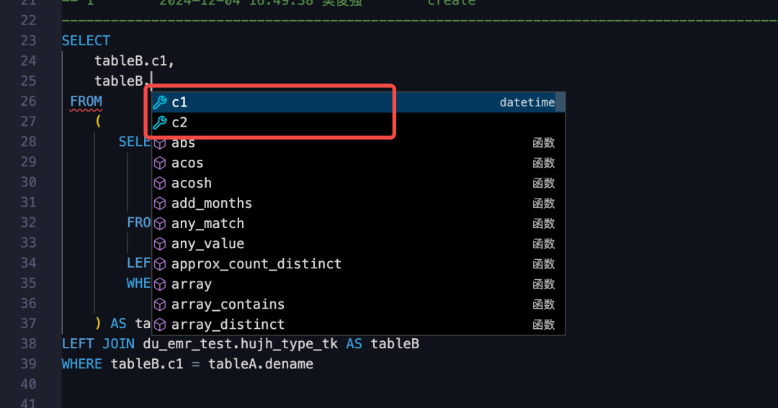This screenshot has width=778, height=408.
Task: Click line number 38 in the gutter
Action: click(x=28, y=344)
